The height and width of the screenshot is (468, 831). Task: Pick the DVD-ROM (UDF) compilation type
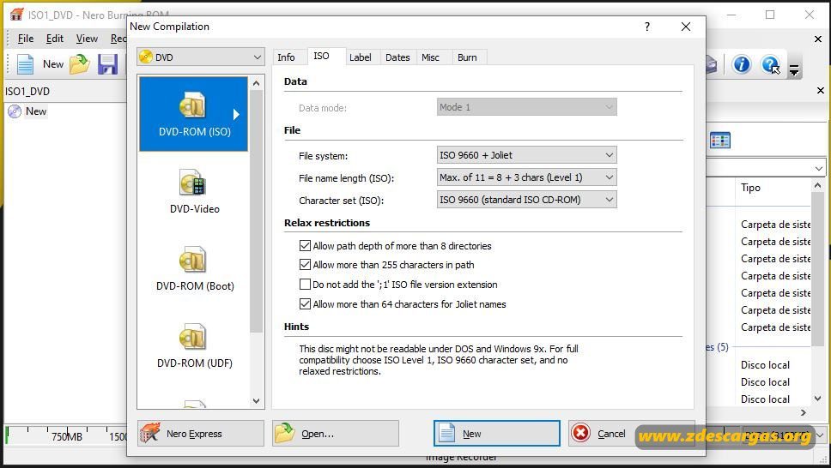click(194, 345)
